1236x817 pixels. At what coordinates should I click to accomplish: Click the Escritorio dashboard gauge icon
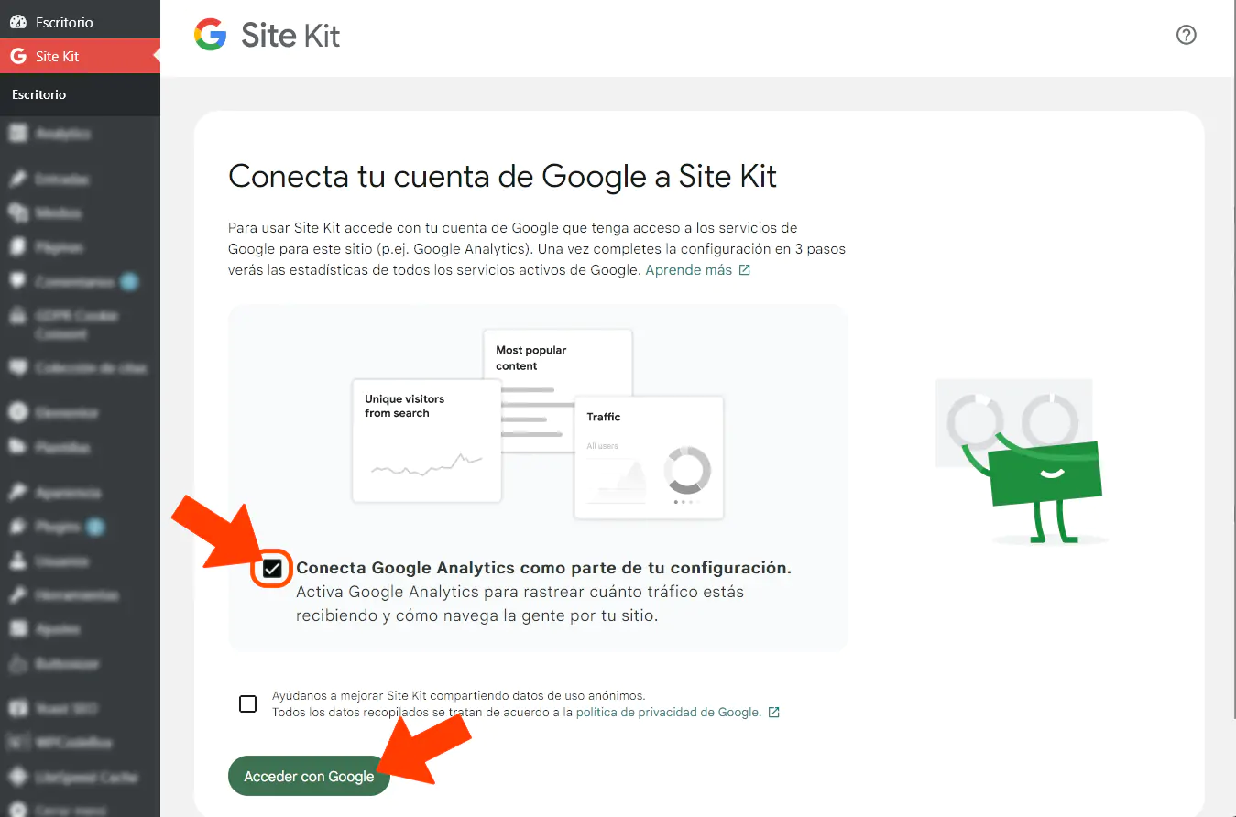pos(17,22)
